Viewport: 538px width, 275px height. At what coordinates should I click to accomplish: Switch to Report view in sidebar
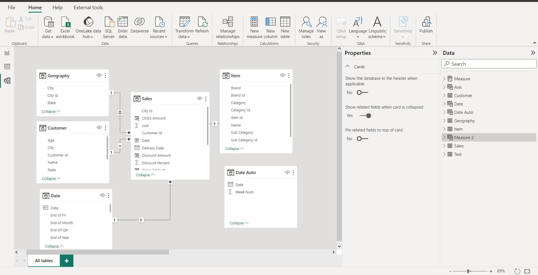(7, 53)
